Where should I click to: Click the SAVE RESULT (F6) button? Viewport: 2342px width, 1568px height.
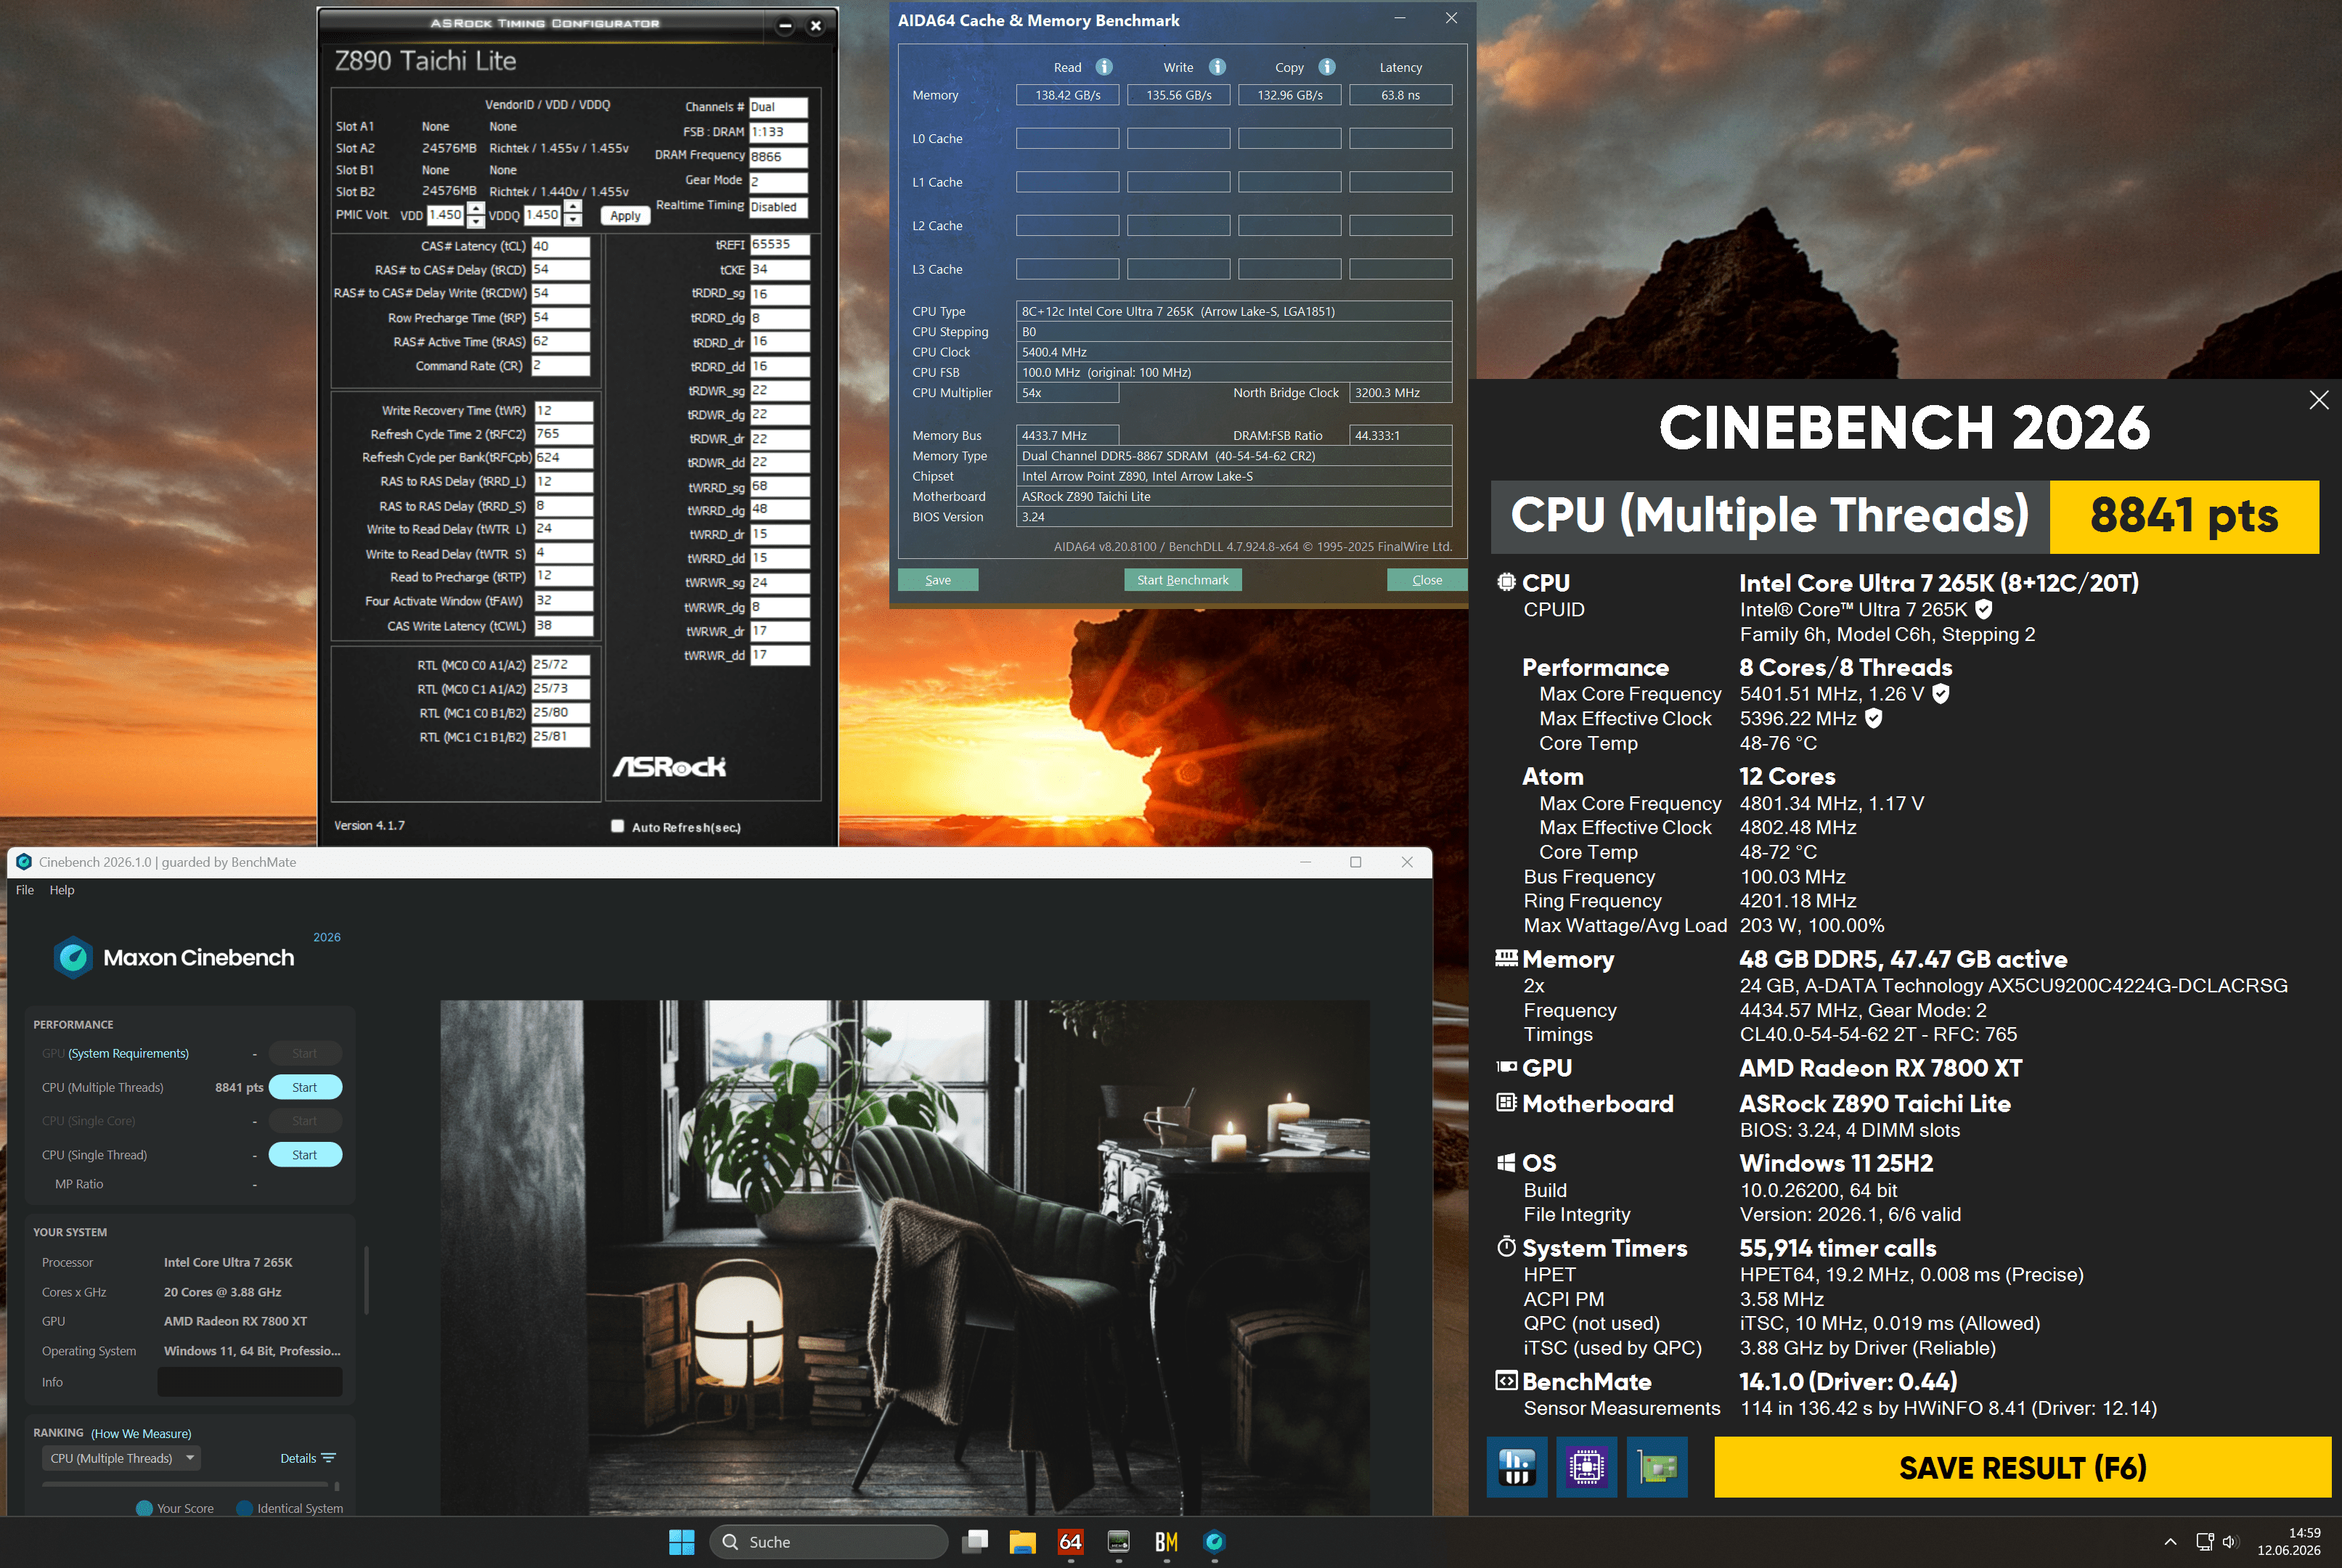[x=2023, y=1467]
